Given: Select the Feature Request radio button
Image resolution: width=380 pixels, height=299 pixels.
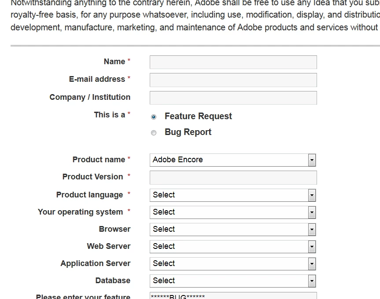Looking at the screenshot, I should point(154,117).
